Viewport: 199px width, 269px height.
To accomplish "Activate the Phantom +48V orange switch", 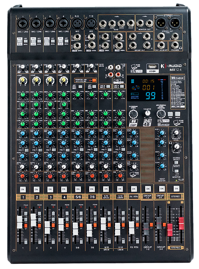I will pyautogui.click(x=94, y=80).
